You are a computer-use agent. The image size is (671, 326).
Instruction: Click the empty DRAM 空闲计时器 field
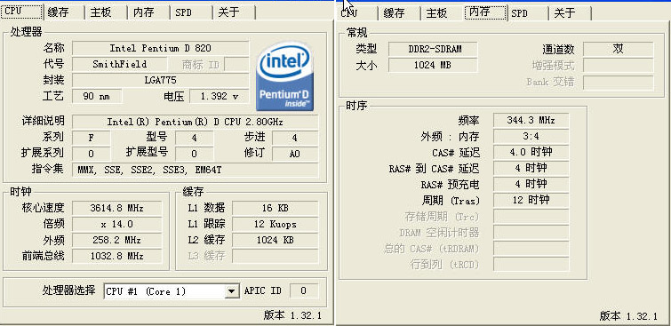(x=531, y=233)
